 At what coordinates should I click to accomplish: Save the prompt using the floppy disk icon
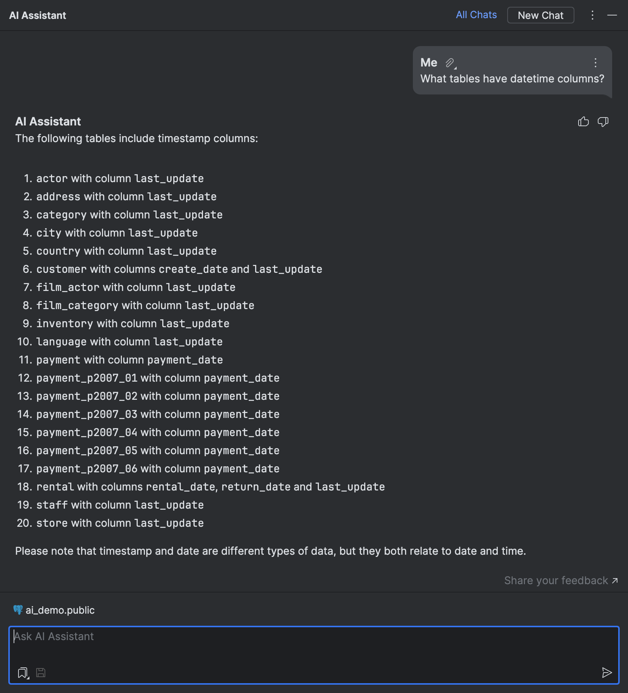click(x=41, y=673)
